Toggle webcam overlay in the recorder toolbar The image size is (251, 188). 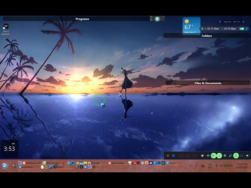point(225,155)
